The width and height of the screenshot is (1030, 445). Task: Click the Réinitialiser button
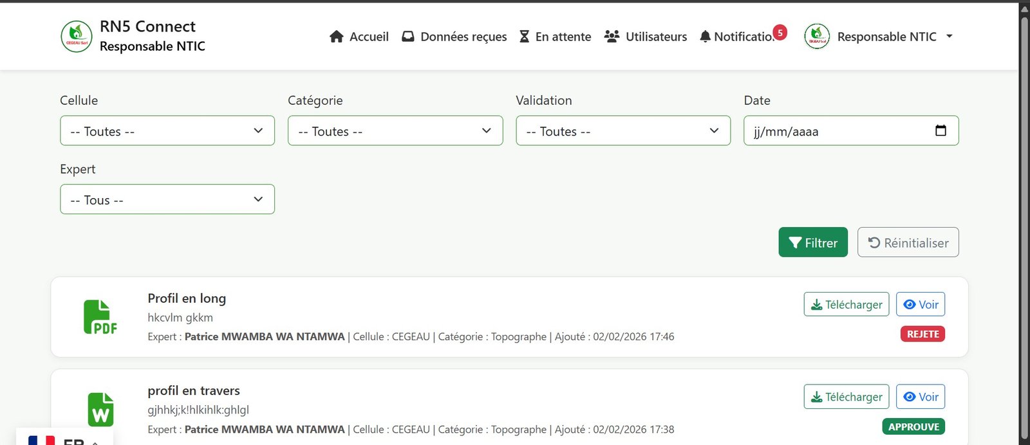(x=908, y=242)
